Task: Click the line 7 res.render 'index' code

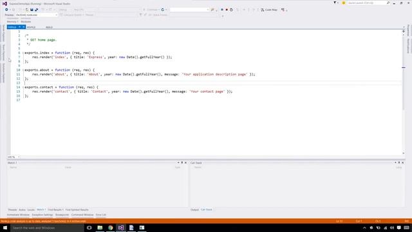Action: tap(102, 57)
